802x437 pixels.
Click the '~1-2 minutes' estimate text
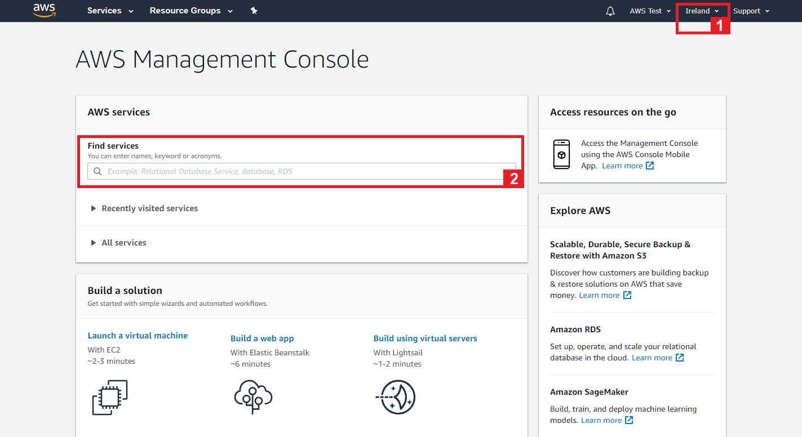tap(397, 364)
